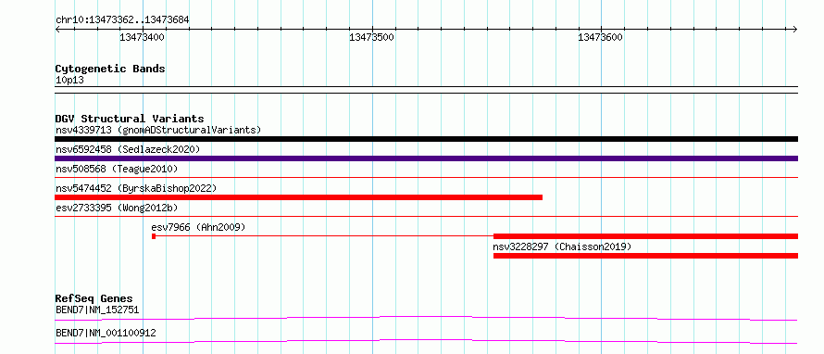The image size is (824, 354).
Task: Open the nsv5474452 (ByrskaBishop2022) label
Action: tap(135, 188)
